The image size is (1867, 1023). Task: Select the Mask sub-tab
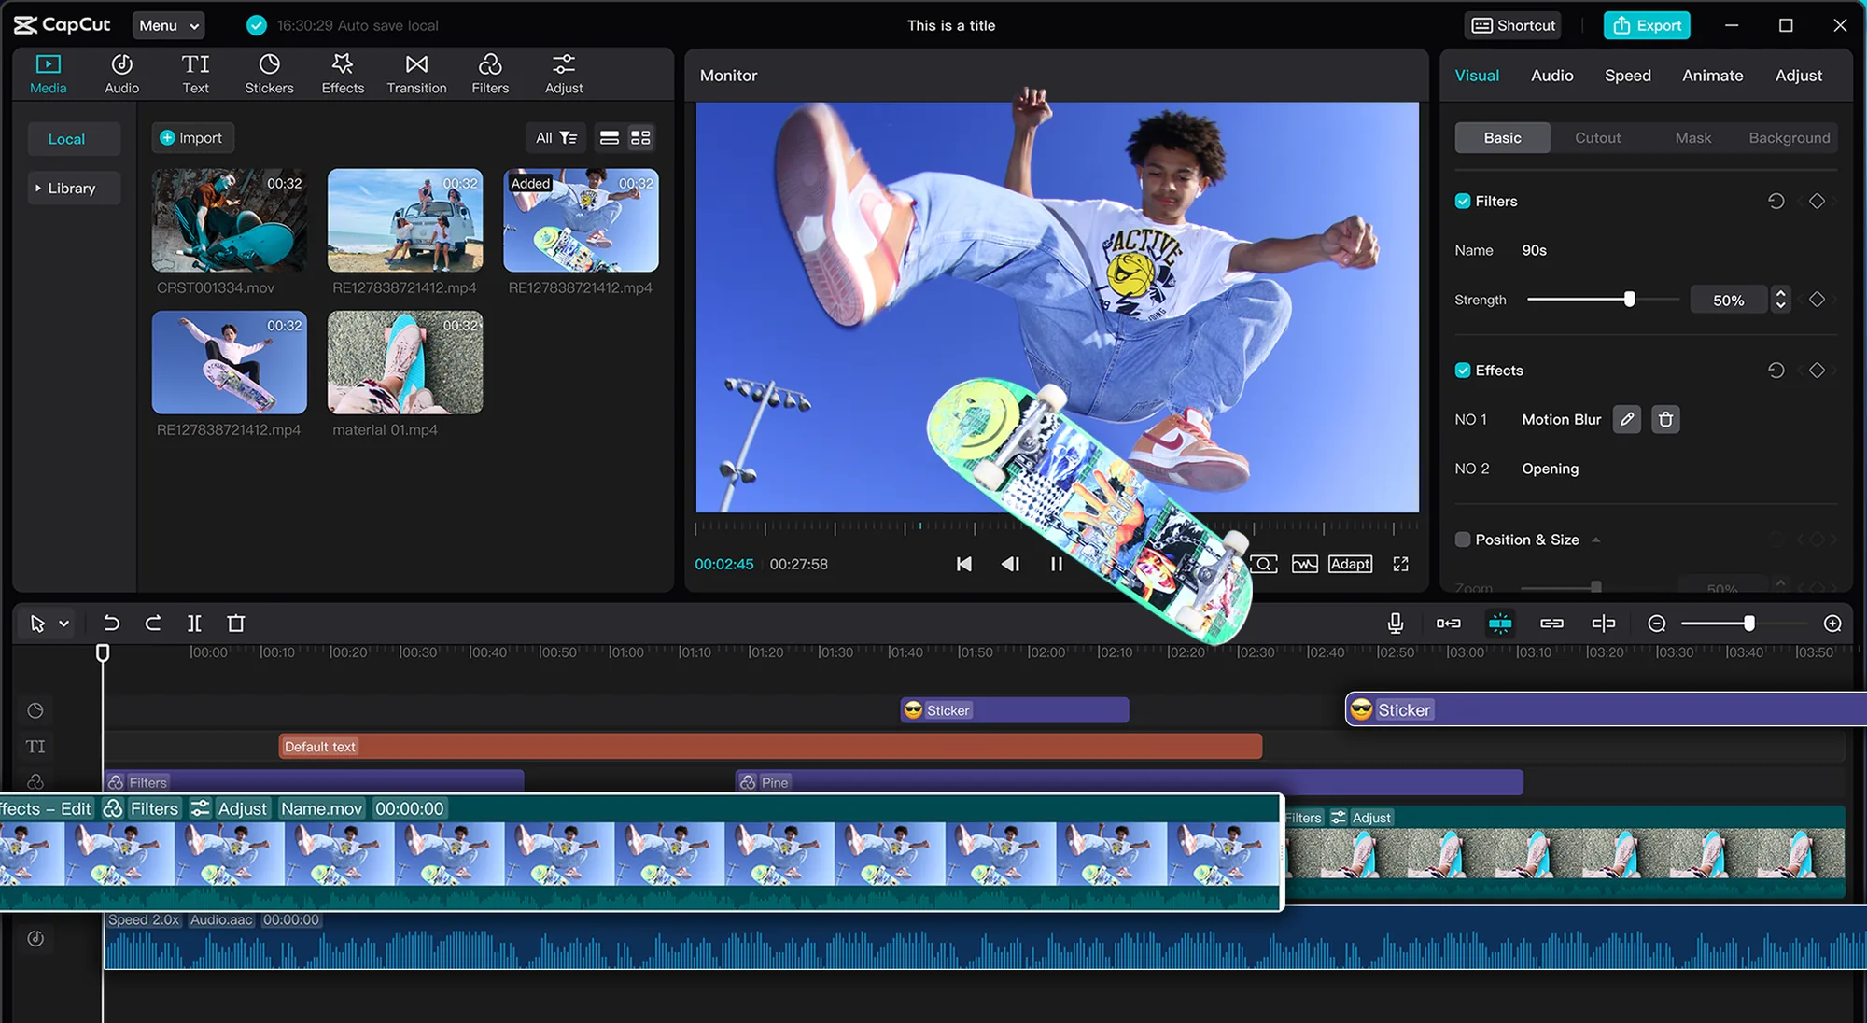(x=1692, y=137)
